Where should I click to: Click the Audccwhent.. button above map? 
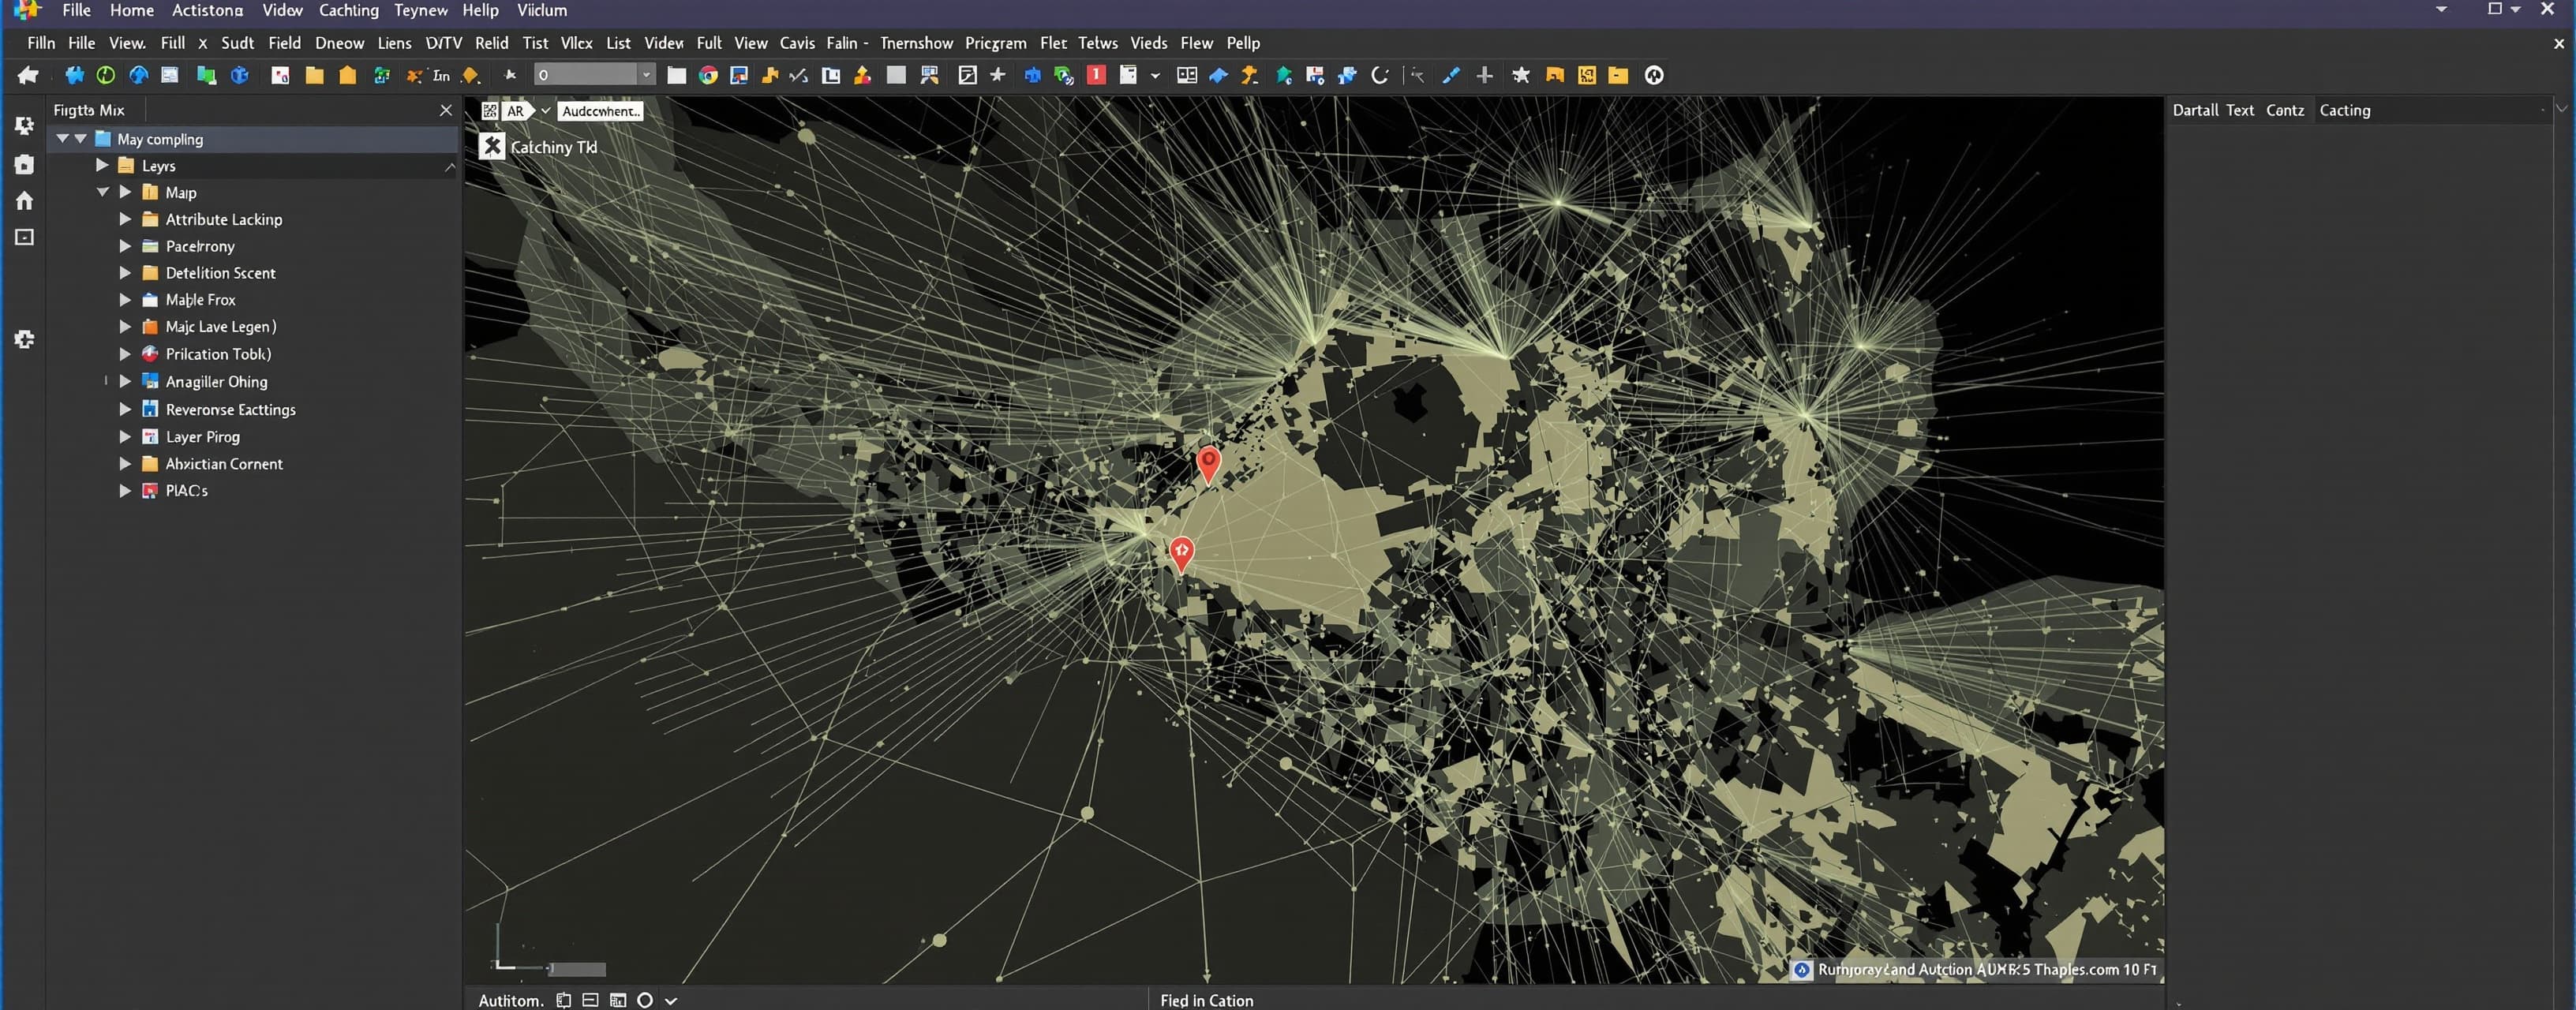click(x=599, y=111)
